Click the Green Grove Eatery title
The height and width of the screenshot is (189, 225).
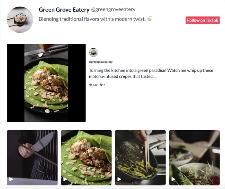64,10
